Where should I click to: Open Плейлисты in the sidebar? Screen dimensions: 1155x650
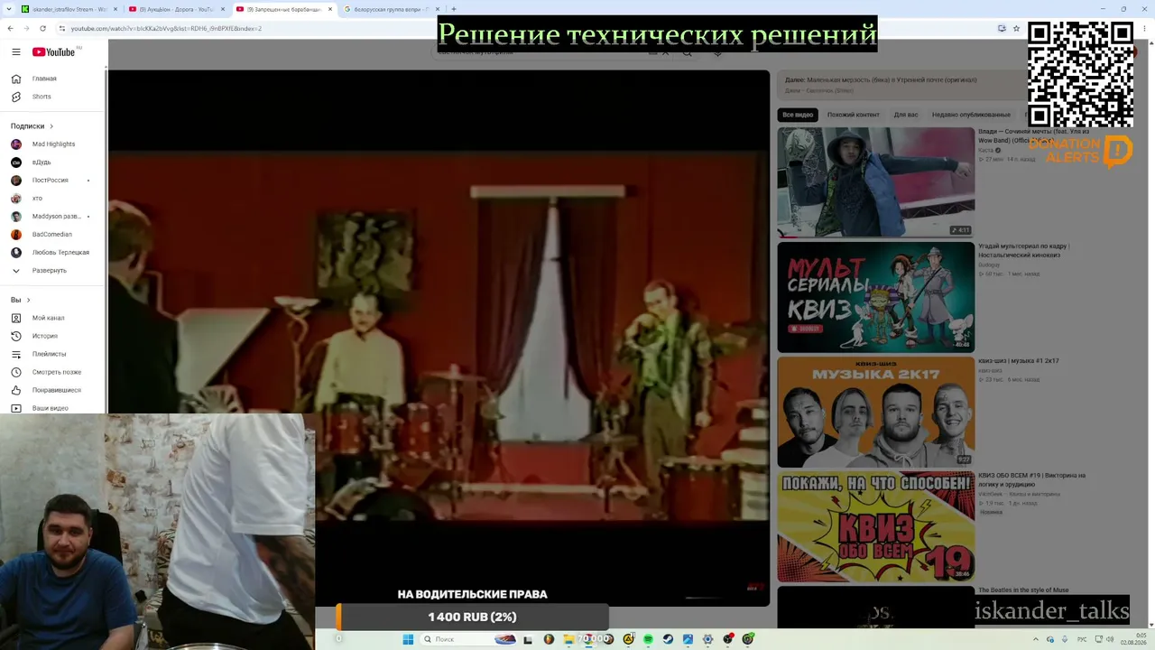[54, 354]
